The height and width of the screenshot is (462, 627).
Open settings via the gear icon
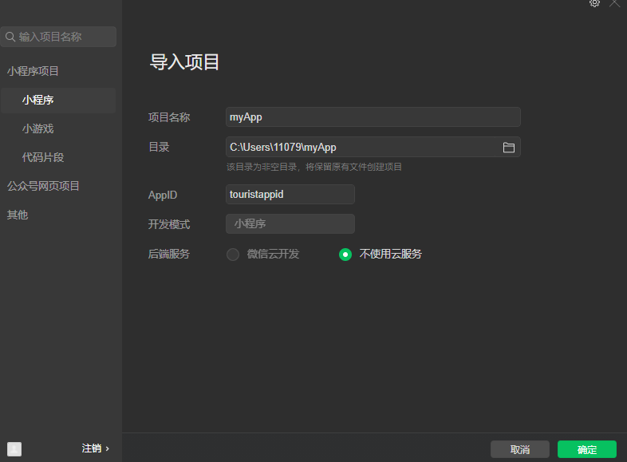pyautogui.click(x=594, y=3)
